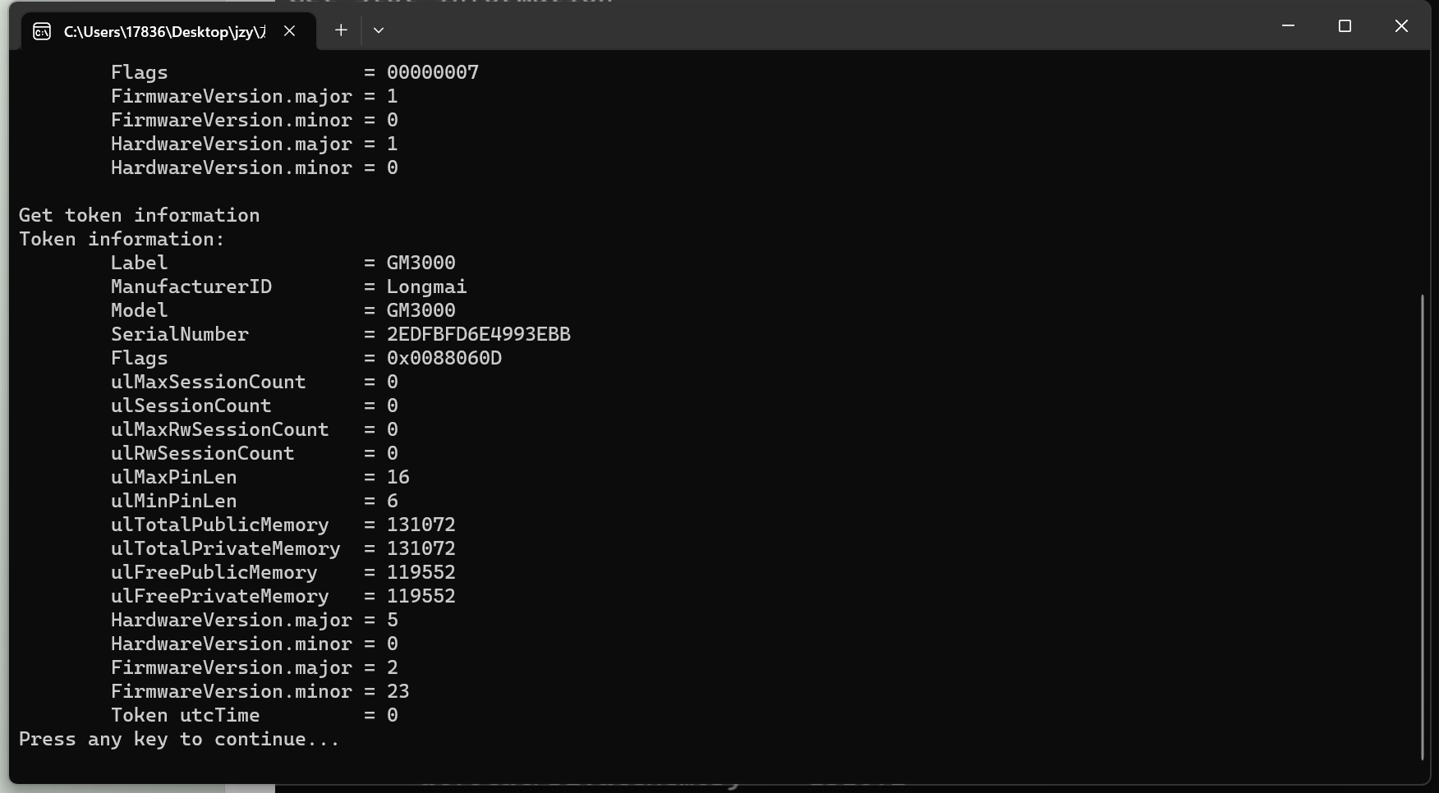Click the 'Token utcTime' field name
The width and height of the screenshot is (1439, 793).
[x=186, y=715]
